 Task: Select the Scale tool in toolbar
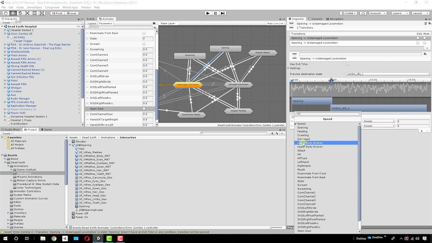tap(27, 13)
